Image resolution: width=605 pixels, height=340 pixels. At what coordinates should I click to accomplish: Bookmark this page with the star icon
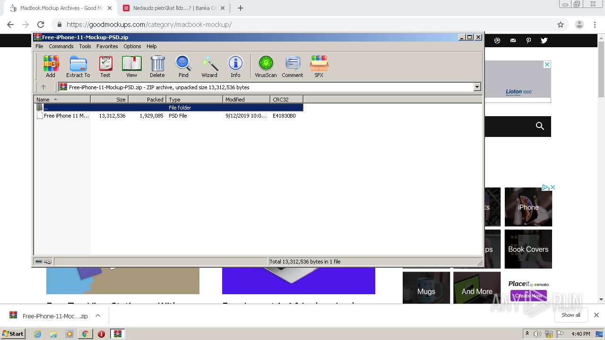pyautogui.click(x=561, y=25)
